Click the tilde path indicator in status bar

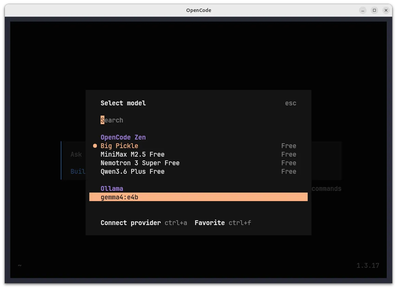click(19, 265)
